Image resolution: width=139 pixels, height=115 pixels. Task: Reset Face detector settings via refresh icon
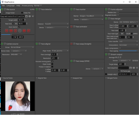coord(39,9)
